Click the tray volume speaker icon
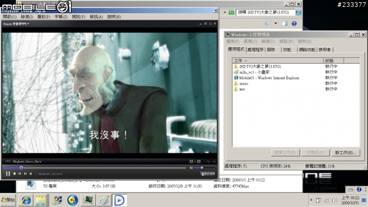Screen dimensions: 368x207 tap(335, 200)
